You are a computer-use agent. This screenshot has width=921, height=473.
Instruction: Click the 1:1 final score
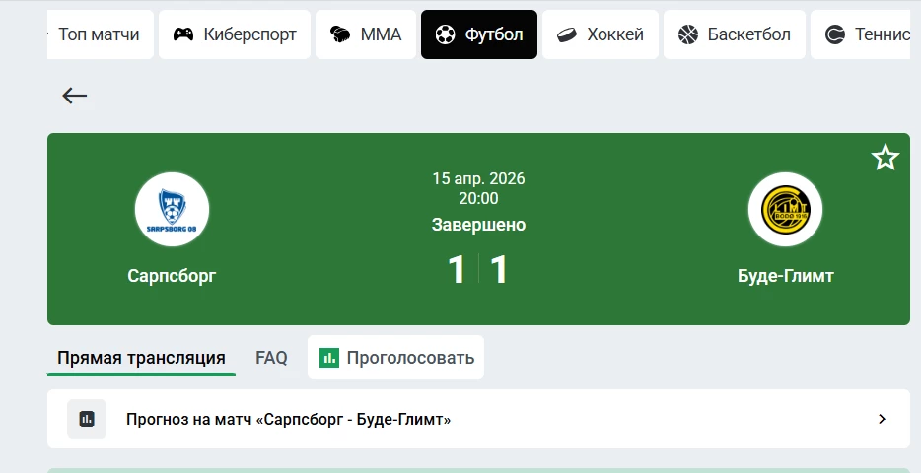478,269
